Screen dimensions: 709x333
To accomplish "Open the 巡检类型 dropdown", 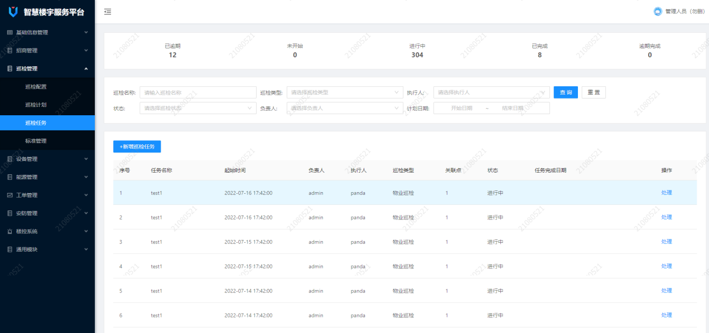I will [344, 92].
